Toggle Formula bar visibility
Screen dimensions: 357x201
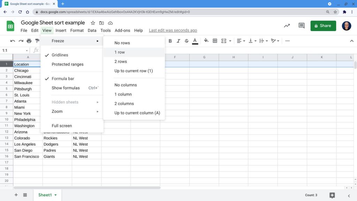(63, 79)
